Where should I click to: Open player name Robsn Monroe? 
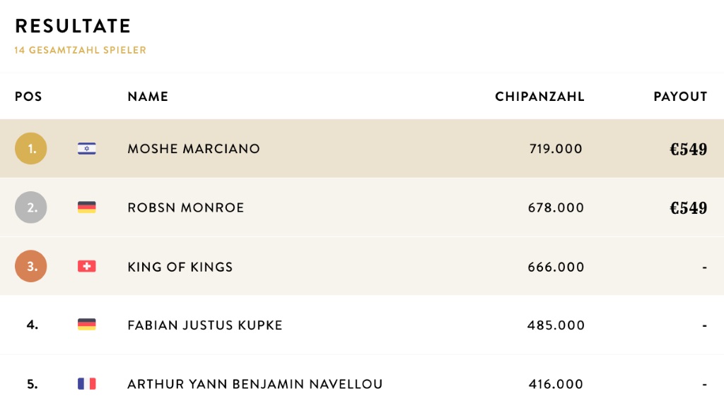click(x=186, y=207)
